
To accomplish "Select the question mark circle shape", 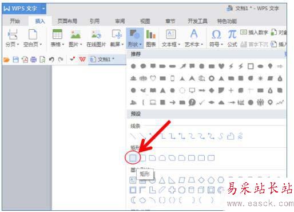I will (x=192, y=103).
